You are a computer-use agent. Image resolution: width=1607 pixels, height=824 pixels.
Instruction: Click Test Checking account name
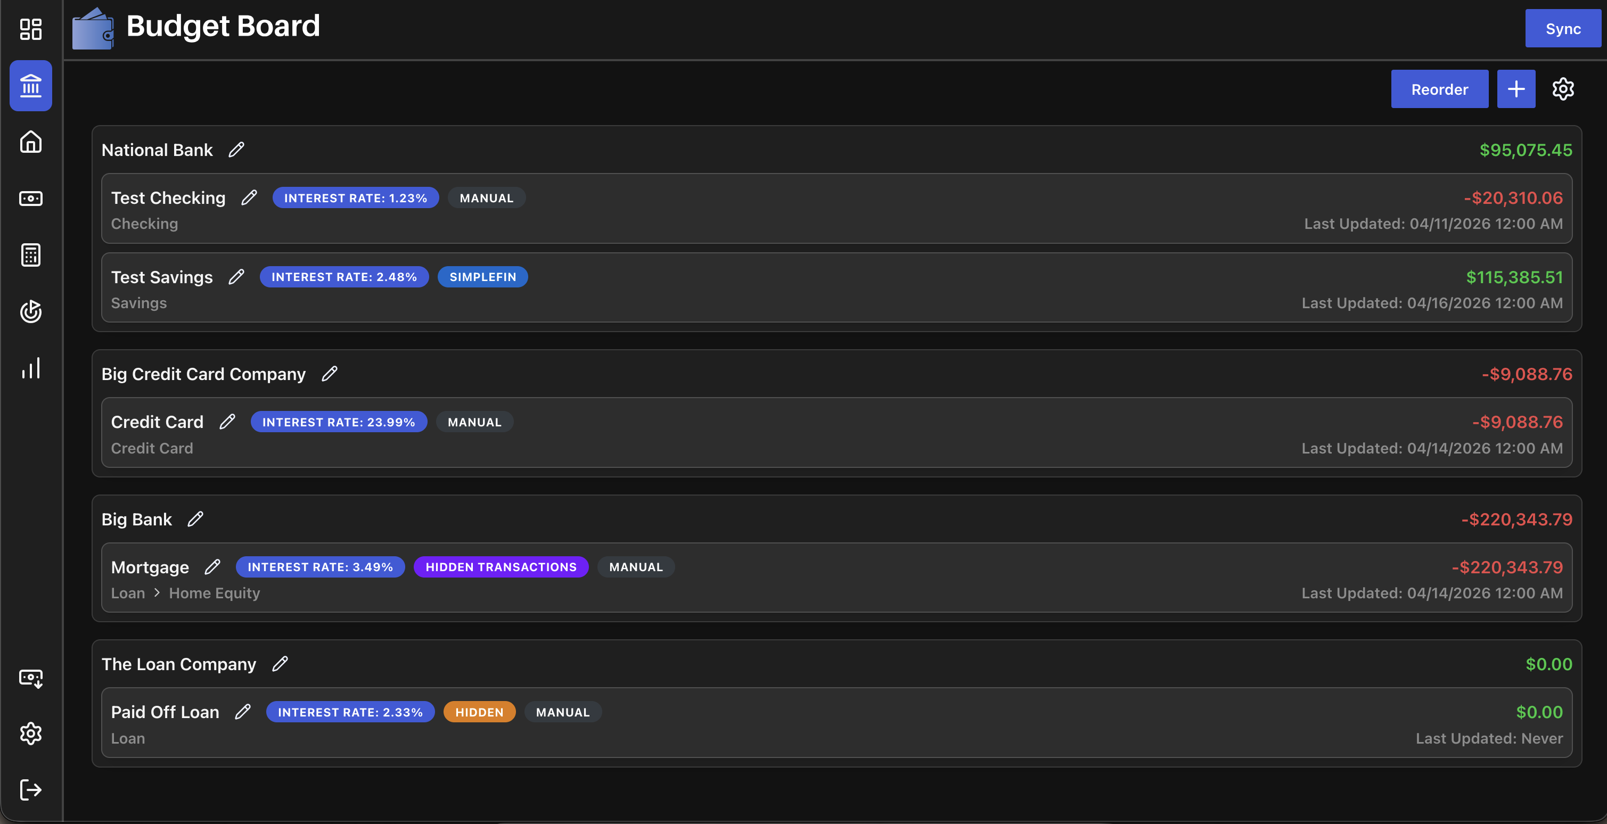tap(168, 197)
